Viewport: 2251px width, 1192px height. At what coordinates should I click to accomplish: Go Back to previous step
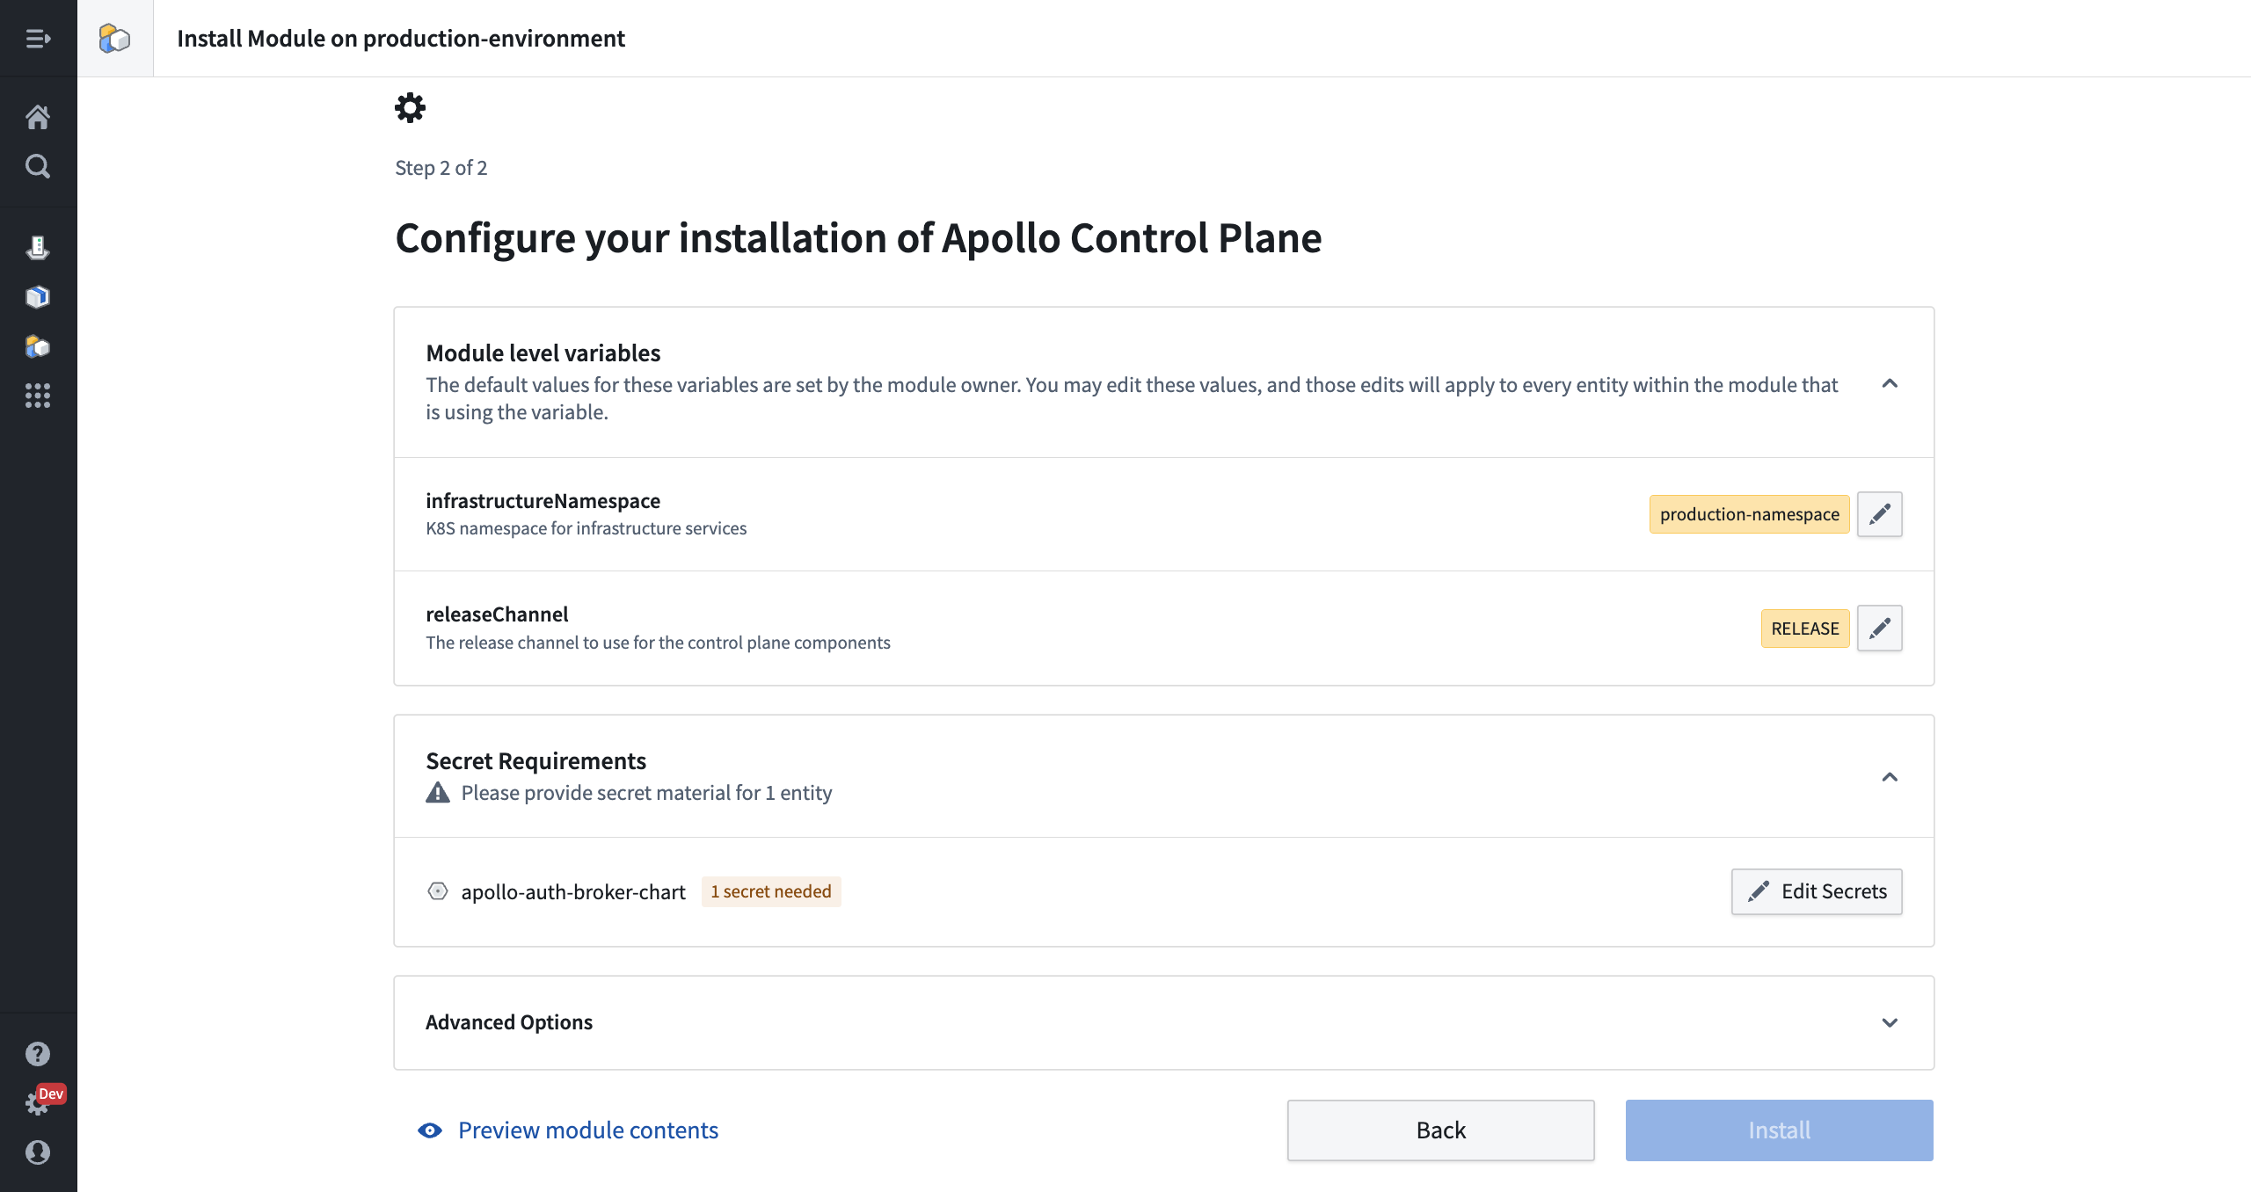[1441, 1130]
